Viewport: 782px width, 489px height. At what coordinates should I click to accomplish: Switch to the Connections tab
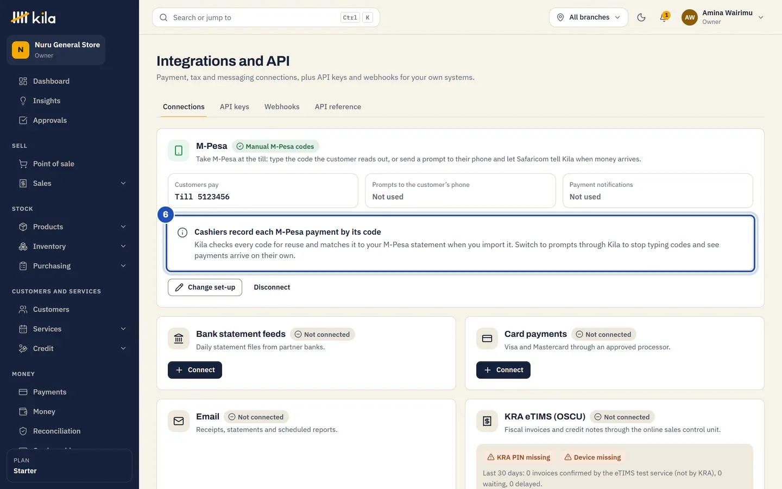point(184,106)
